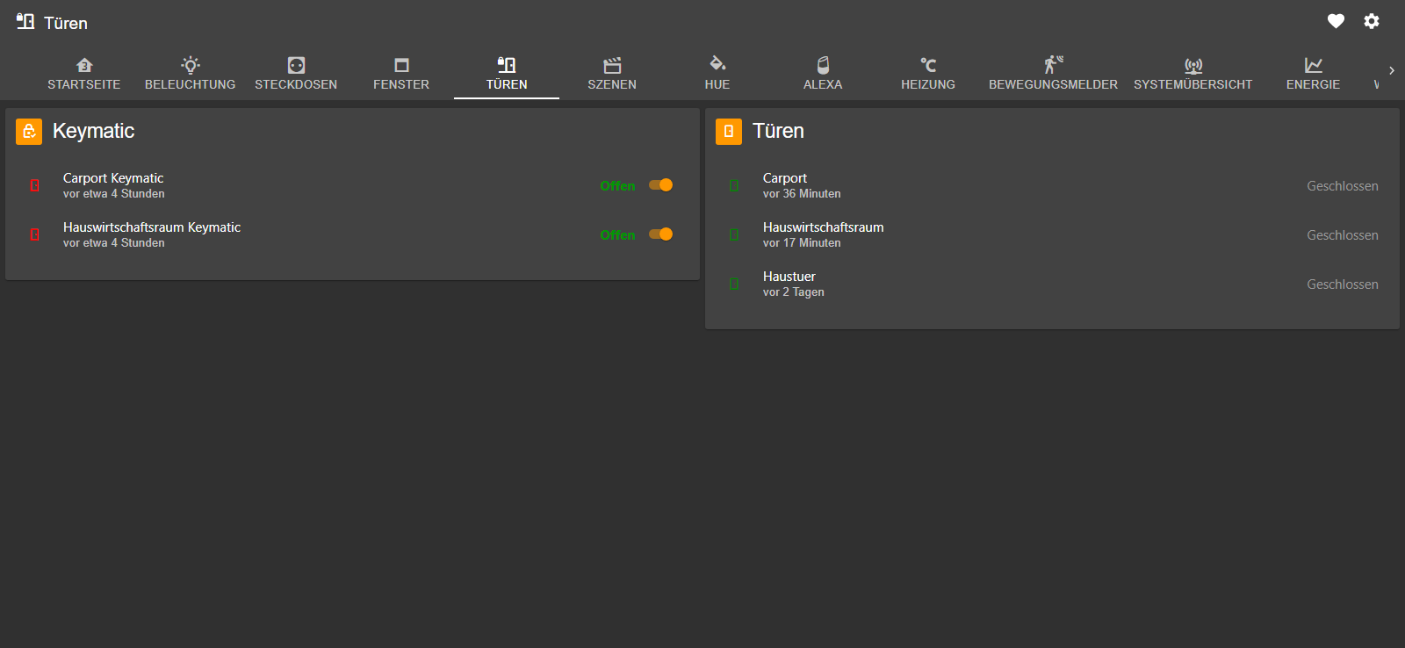The image size is (1405, 648).
Task: Click red door icon of Hauswirtschaftsraum Keymatic
Action: (35, 234)
